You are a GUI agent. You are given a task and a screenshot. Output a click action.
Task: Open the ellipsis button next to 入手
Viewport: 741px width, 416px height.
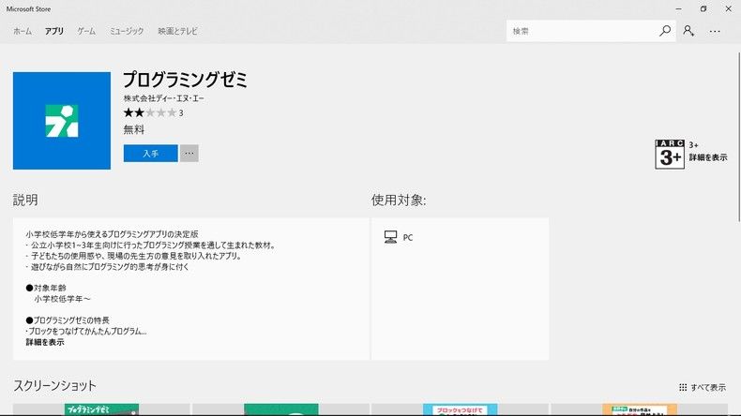pyautogui.click(x=189, y=154)
